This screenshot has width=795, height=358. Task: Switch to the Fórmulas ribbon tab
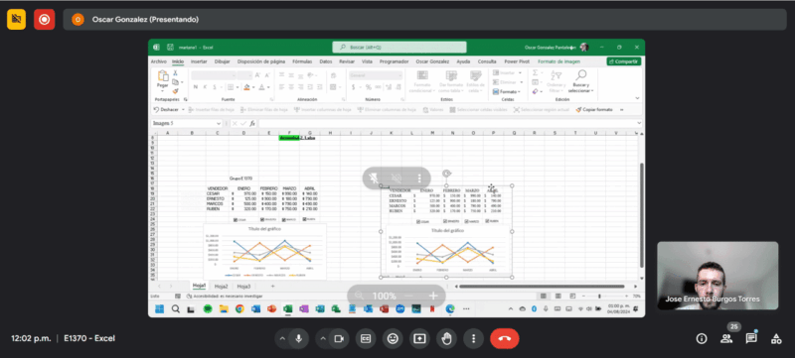[x=302, y=61]
